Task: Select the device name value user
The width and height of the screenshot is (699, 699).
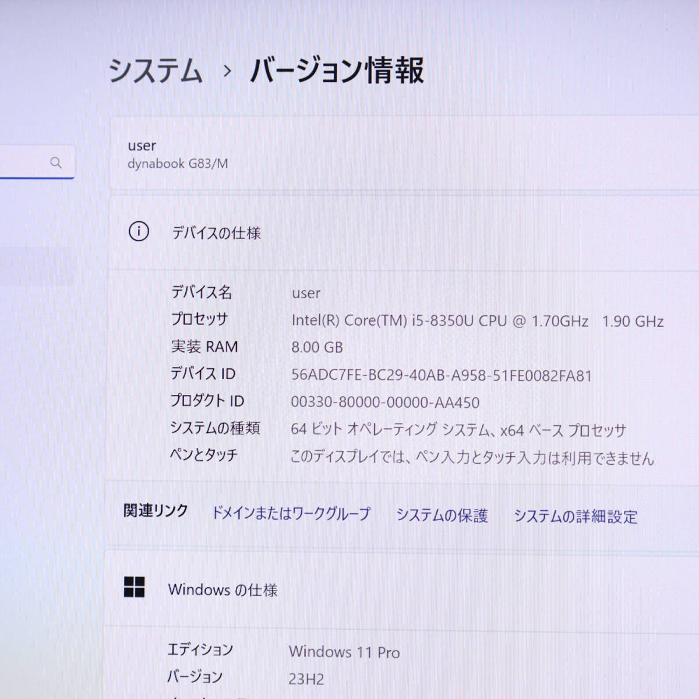Action: coord(306,293)
